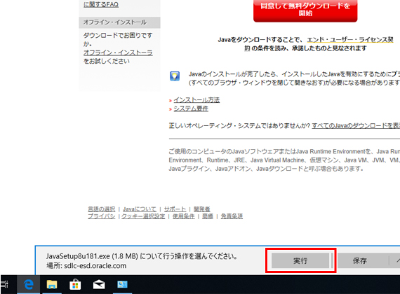The width and height of the screenshot is (400, 294).
Task: Show all Java downloads link
Action: point(356,126)
